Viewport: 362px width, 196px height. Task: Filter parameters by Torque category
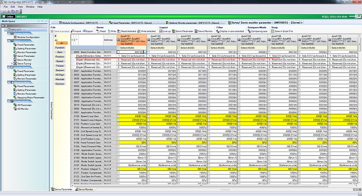coord(60,66)
